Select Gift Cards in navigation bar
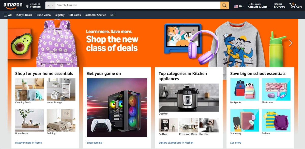Image resolution: width=305 pixels, height=149 pixels. [74, 15]
